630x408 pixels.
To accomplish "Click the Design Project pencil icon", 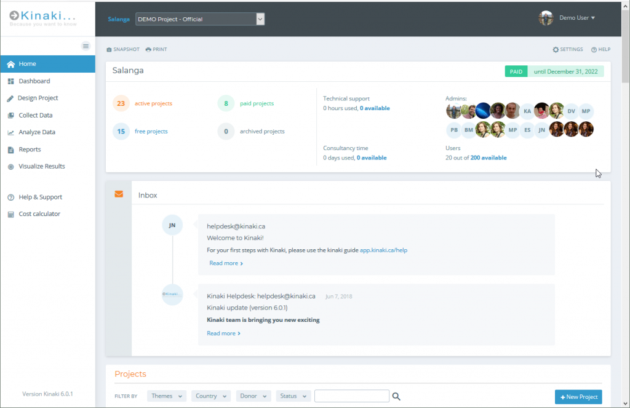I will click(10, 98).
